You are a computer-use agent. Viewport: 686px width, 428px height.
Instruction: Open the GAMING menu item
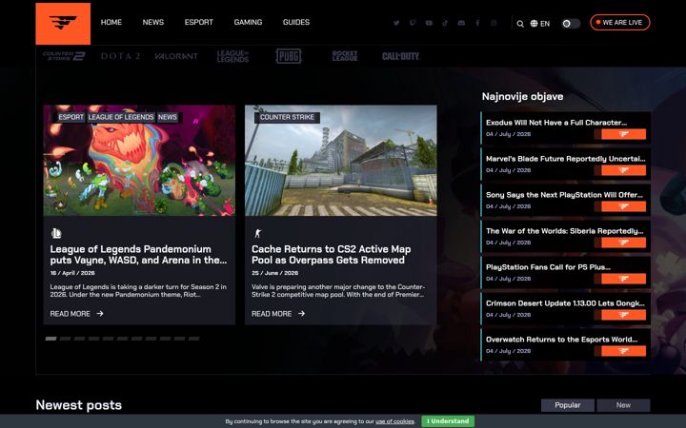point(248,22)
